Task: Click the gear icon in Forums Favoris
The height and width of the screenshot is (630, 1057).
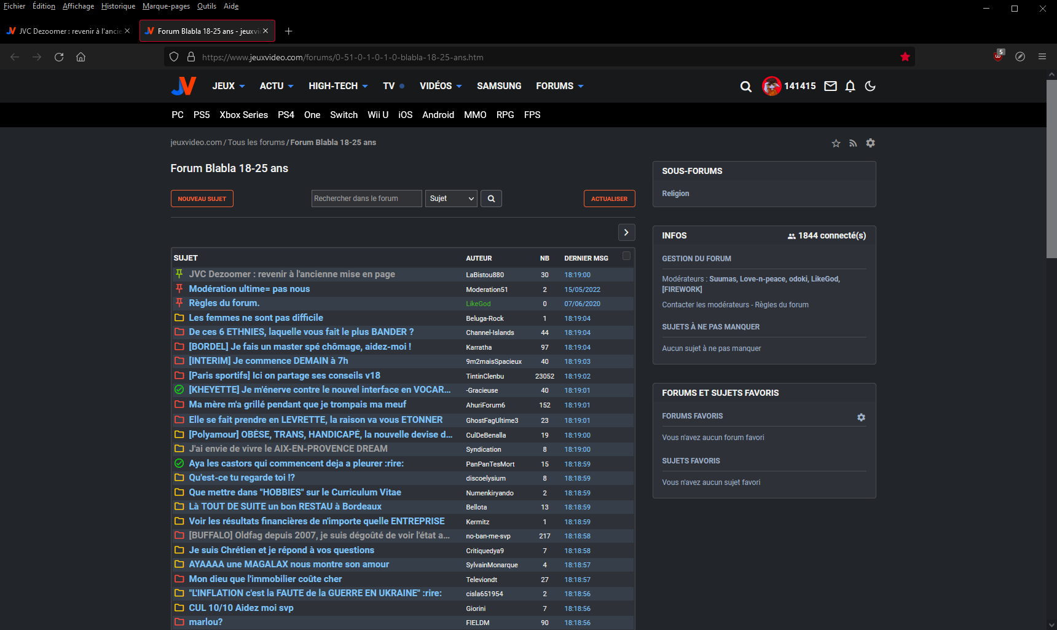Action: [x=861, y=417]
